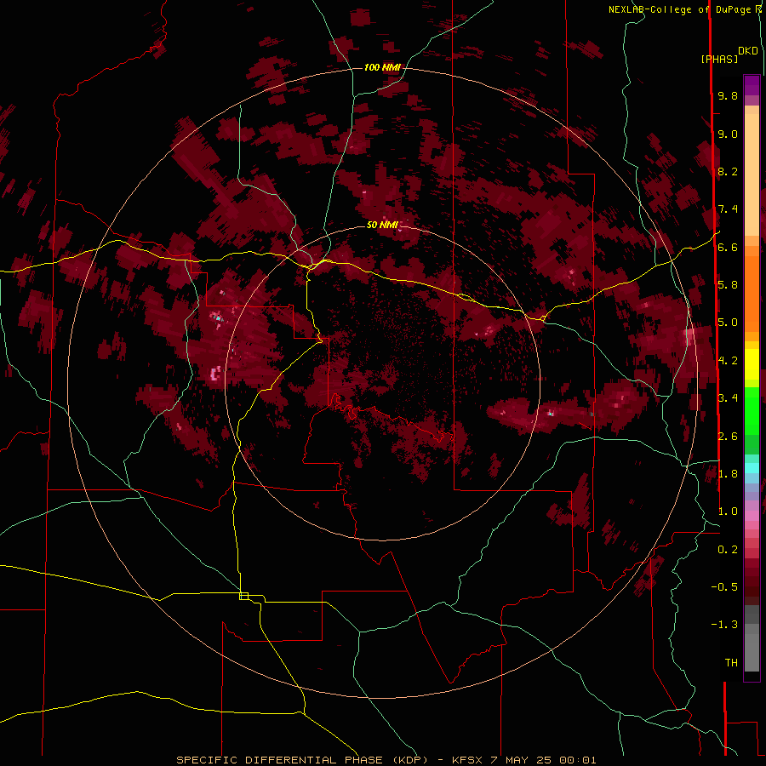Click the 9.0 value on the color scale
The width and height of the screenshot is (766, 766).
pyautogui.click(x=728, y=134)
